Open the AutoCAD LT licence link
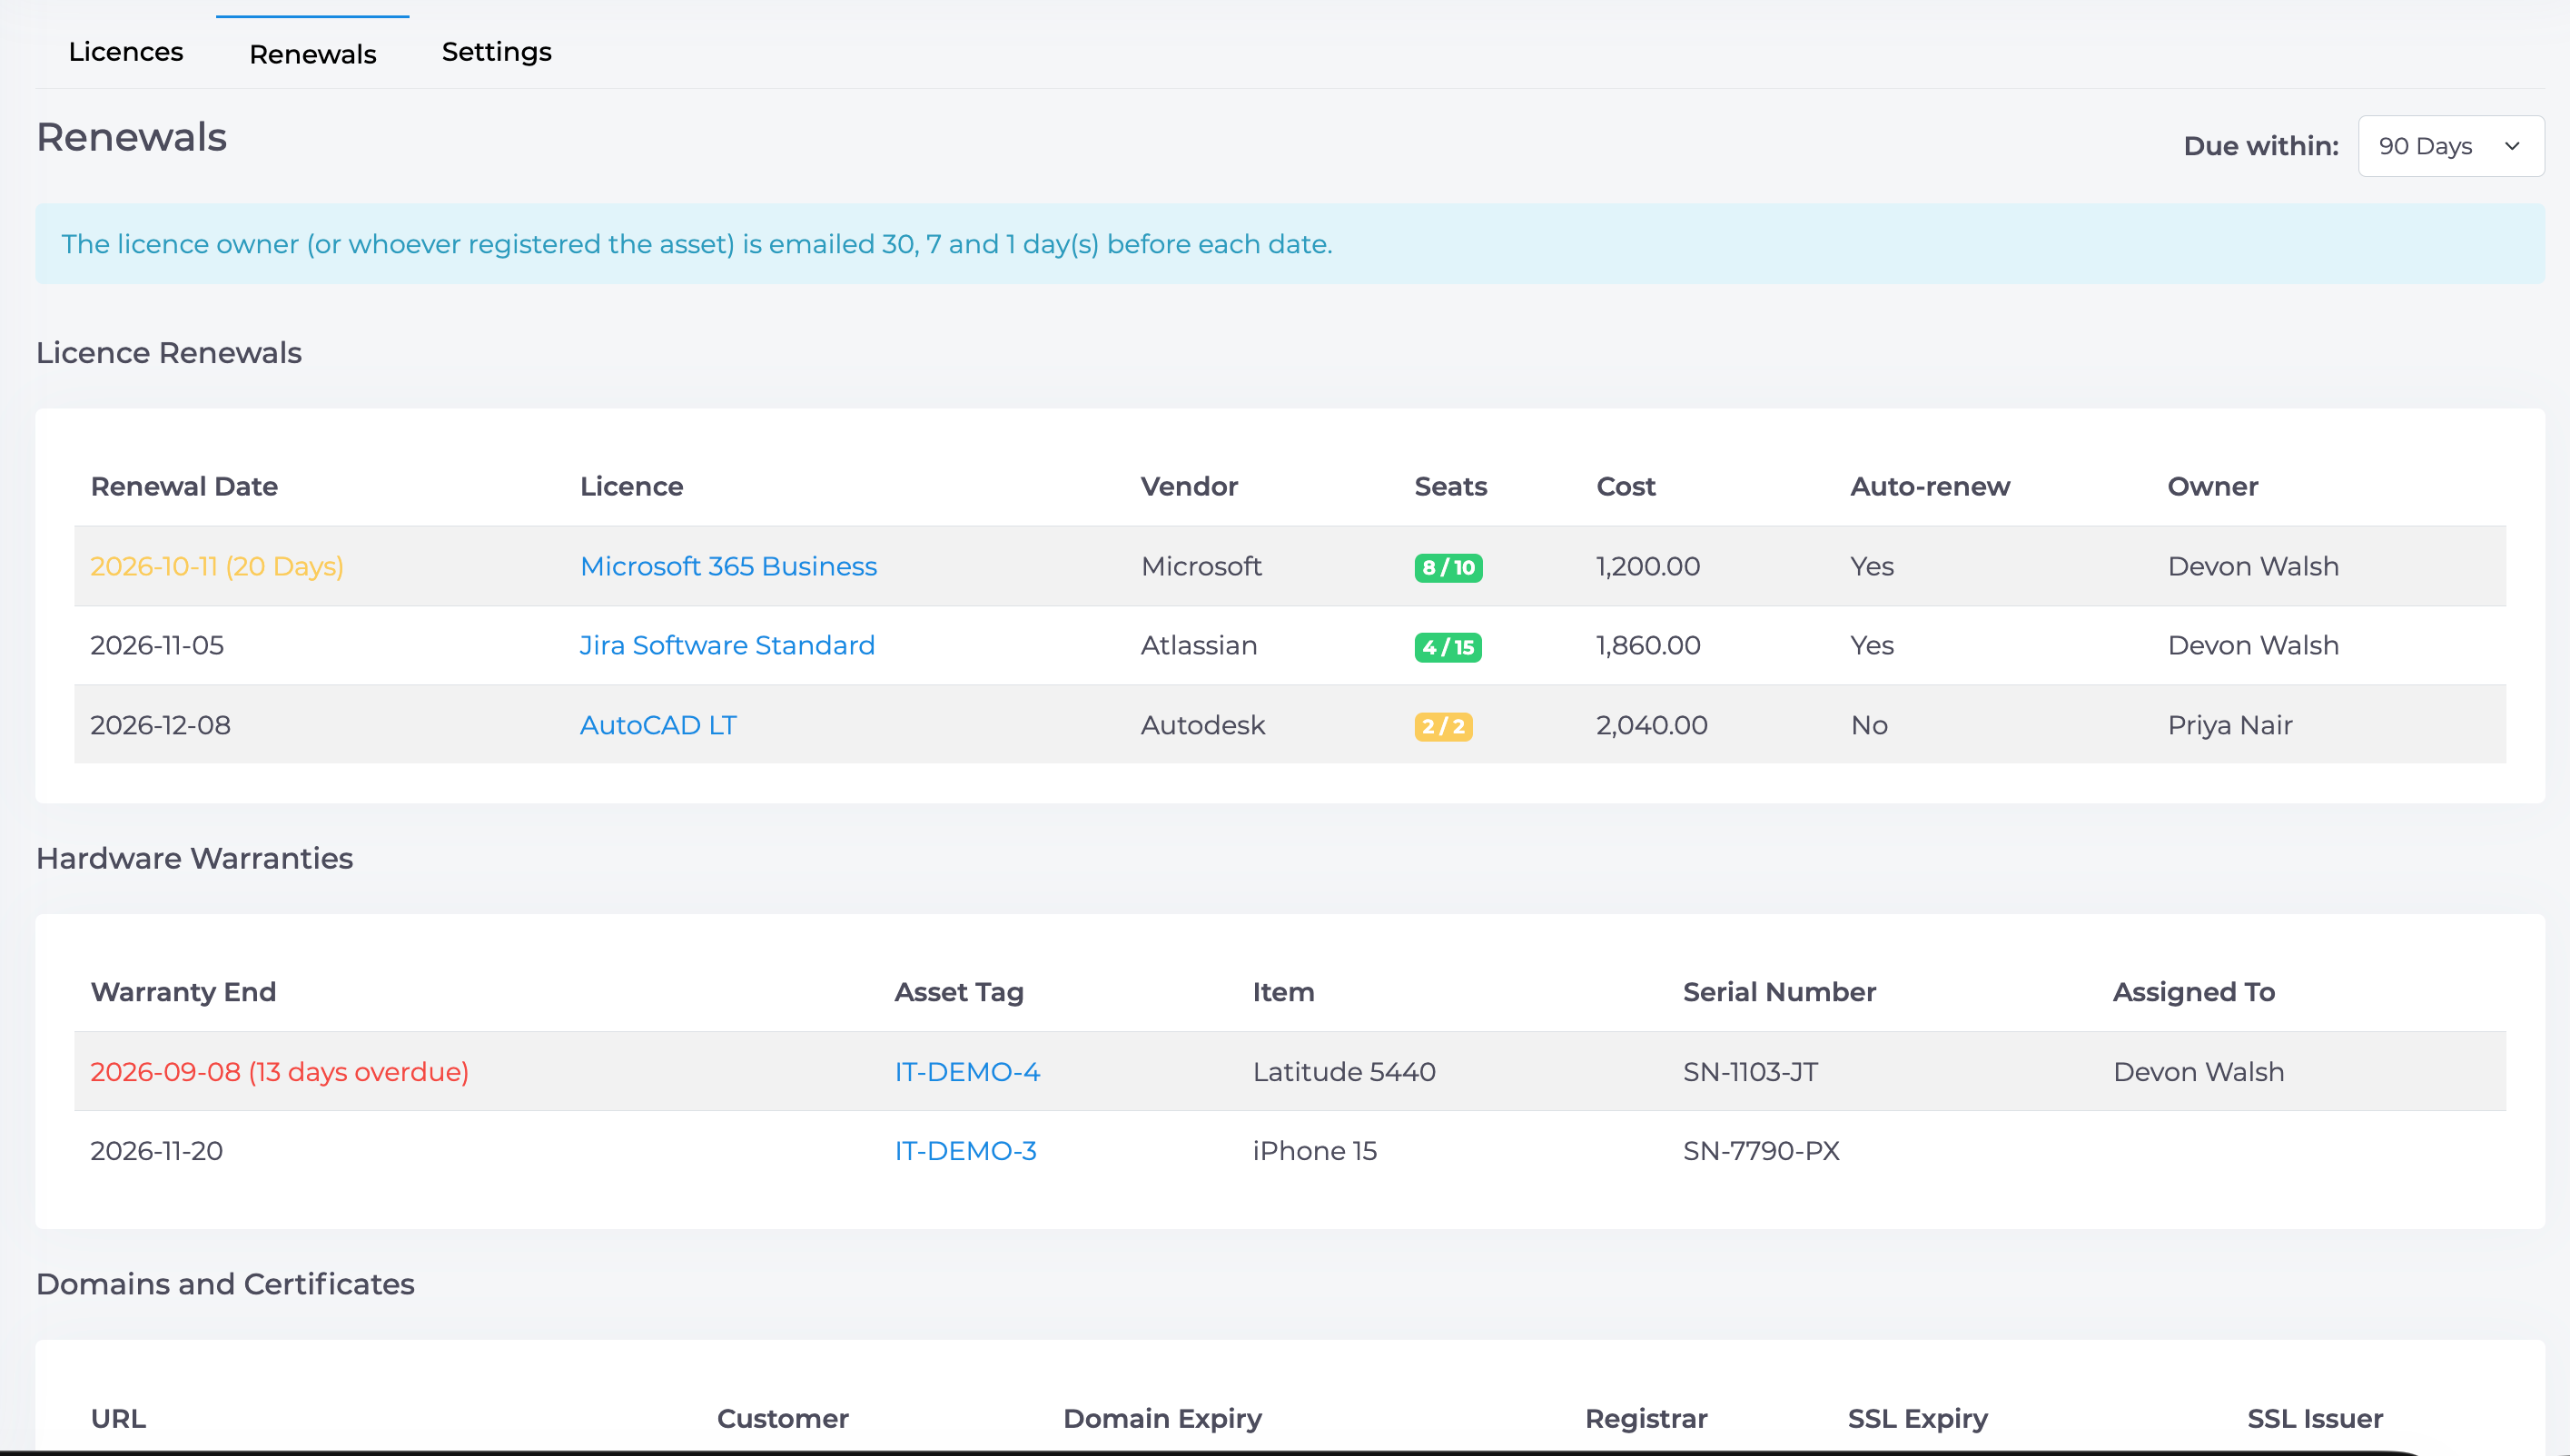This screenshot has height=1456, width=2570. [x=658, y=725]
